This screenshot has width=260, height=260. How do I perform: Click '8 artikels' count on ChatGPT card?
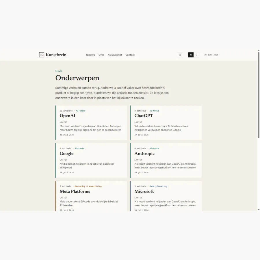(x=140, y=111)
